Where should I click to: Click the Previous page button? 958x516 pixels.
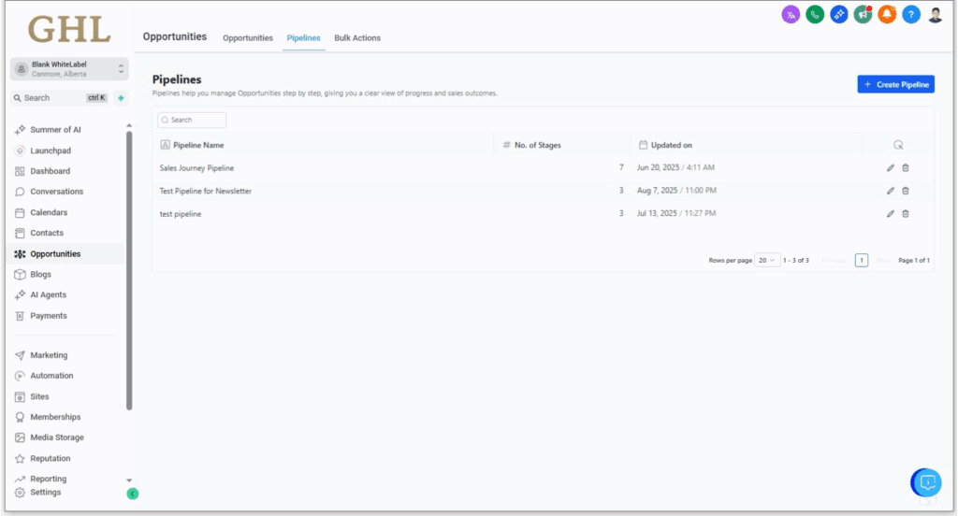point(834,261)
